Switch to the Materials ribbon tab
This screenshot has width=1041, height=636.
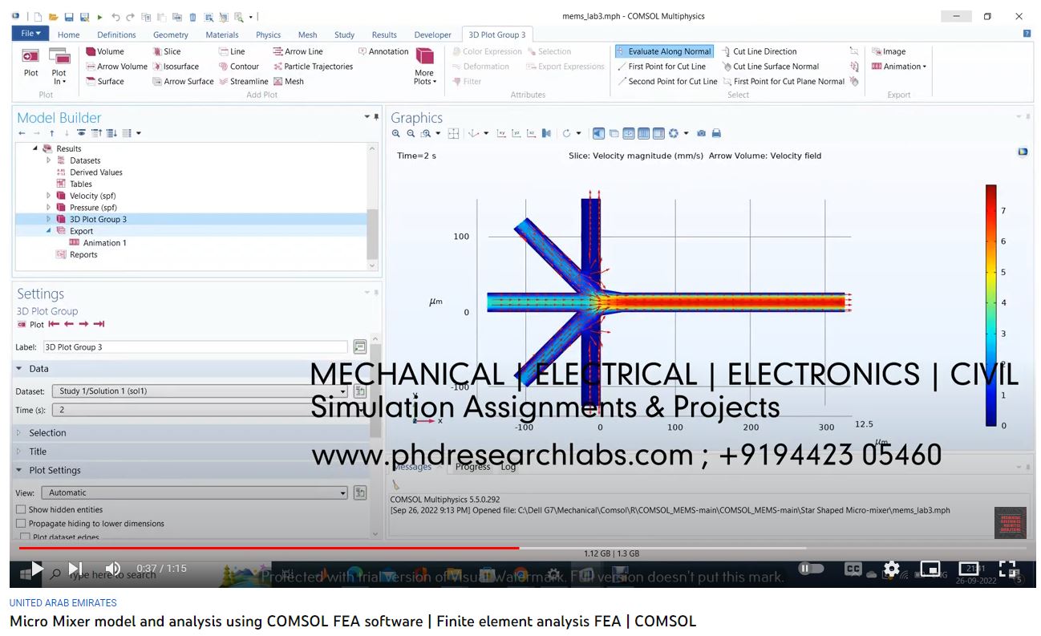(x=222, y=34)
